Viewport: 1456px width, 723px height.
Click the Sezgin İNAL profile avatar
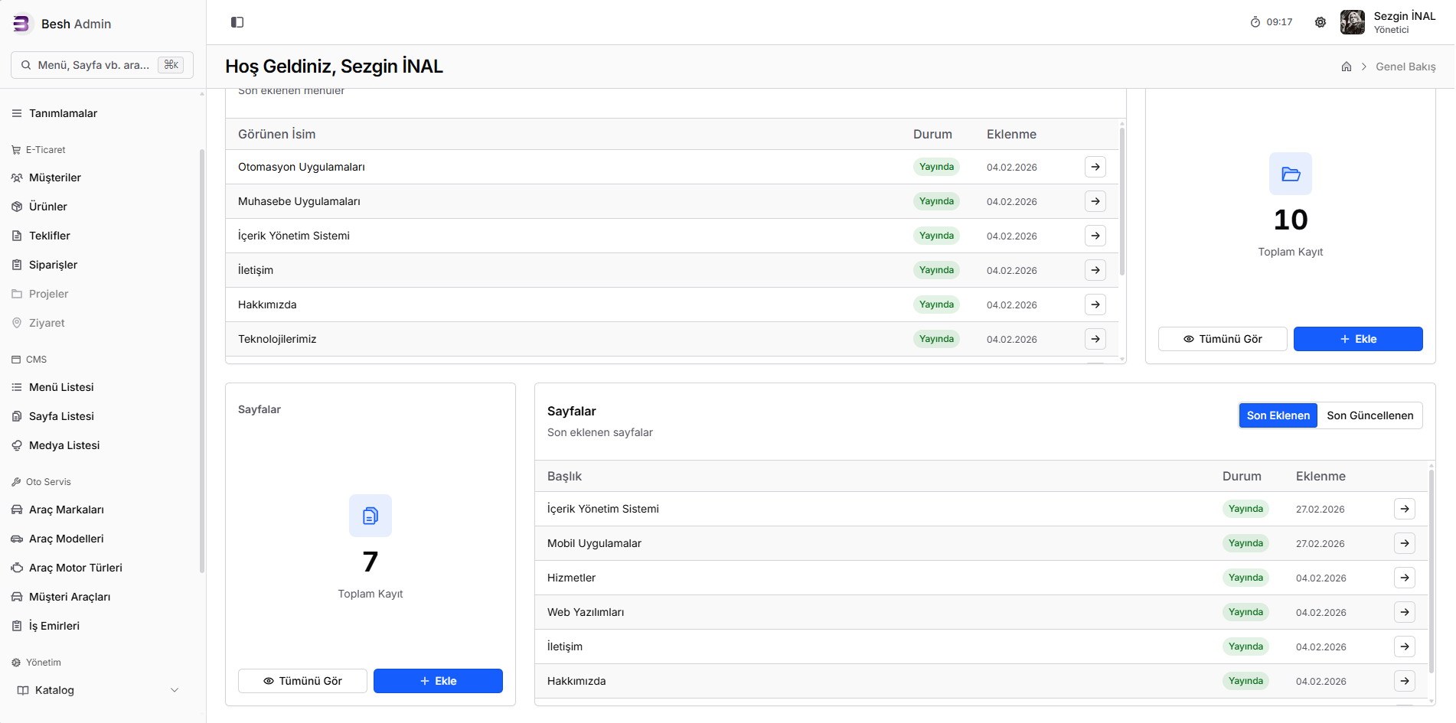point(1352,22)
